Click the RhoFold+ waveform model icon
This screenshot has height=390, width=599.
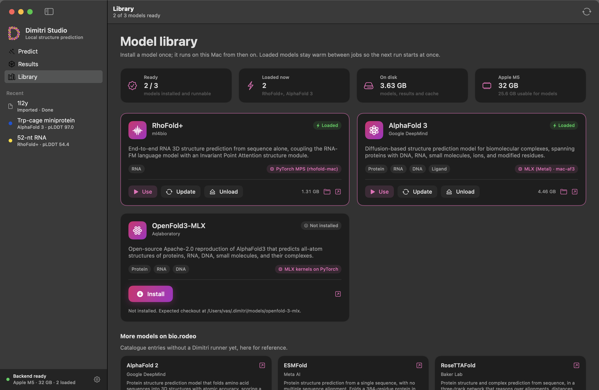tap(137, 130)
